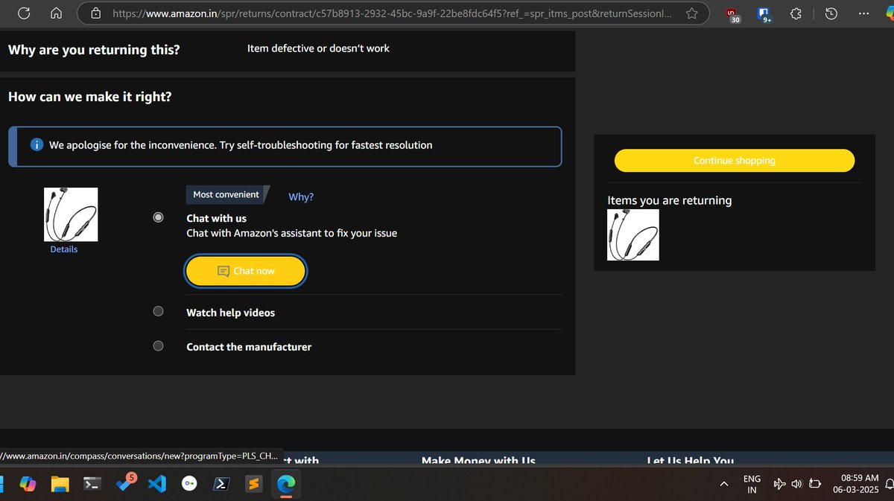The image size is (894, 501).
Task: Check the battery tray icon
Action: pyautogui.click(x=814, y=485)
